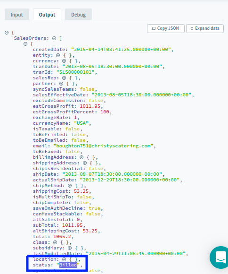Collapse the first SalesOrders item object
This screenshot has width=228, height=274.
[x=25, y=44]
